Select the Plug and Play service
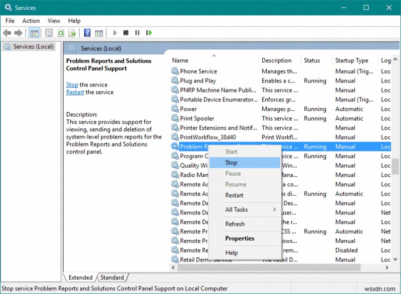Viewport: 401px width, 294px height. coord(281,80)
